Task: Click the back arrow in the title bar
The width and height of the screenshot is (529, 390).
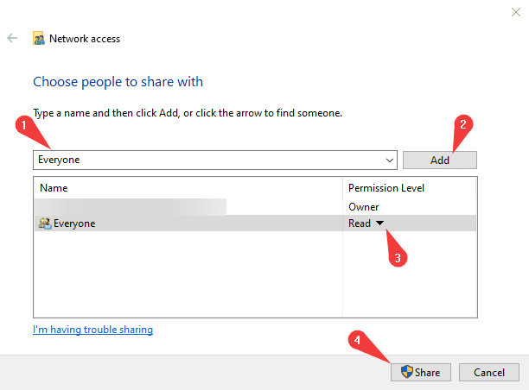Action: coord(12,39)
